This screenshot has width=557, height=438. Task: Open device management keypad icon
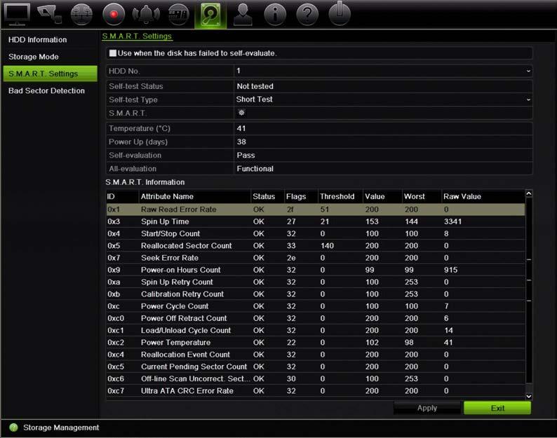178,15
